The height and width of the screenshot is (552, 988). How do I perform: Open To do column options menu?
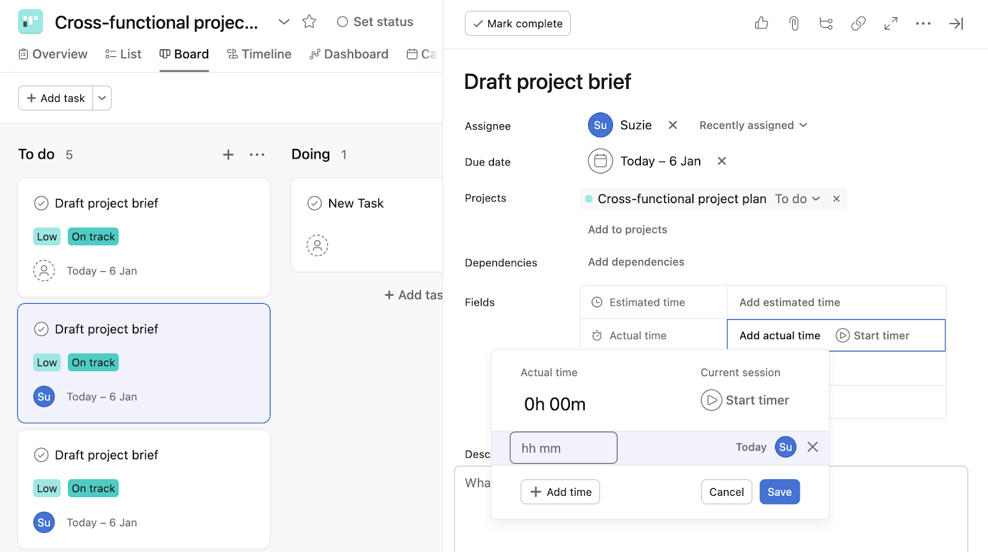257,154
